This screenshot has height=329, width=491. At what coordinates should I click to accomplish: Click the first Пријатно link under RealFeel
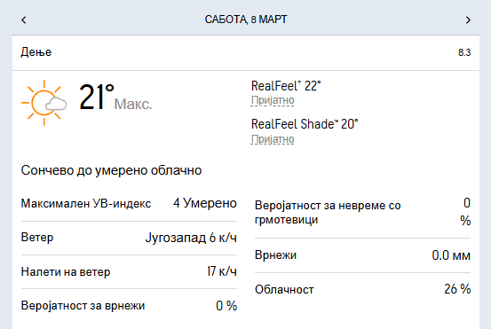273,100
